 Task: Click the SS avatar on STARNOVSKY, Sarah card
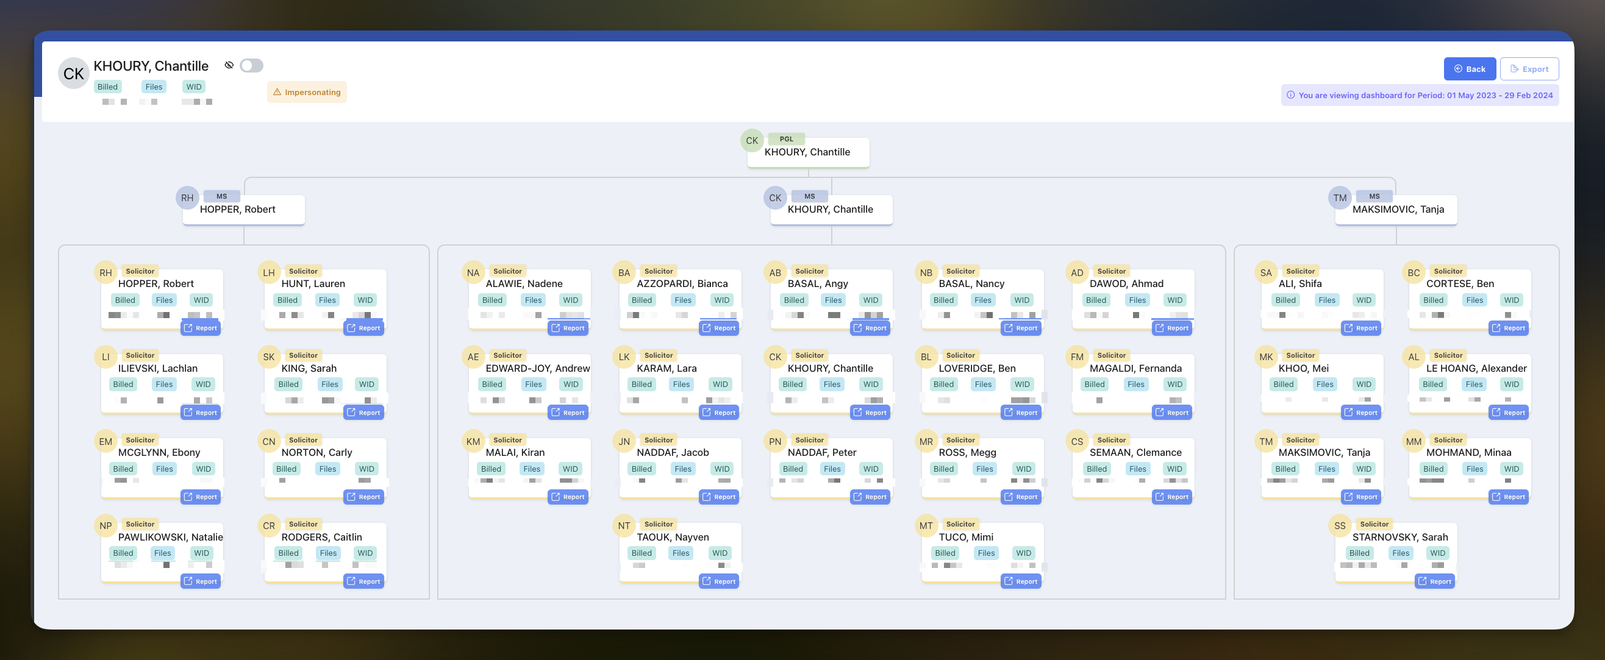coord(1340,526)
